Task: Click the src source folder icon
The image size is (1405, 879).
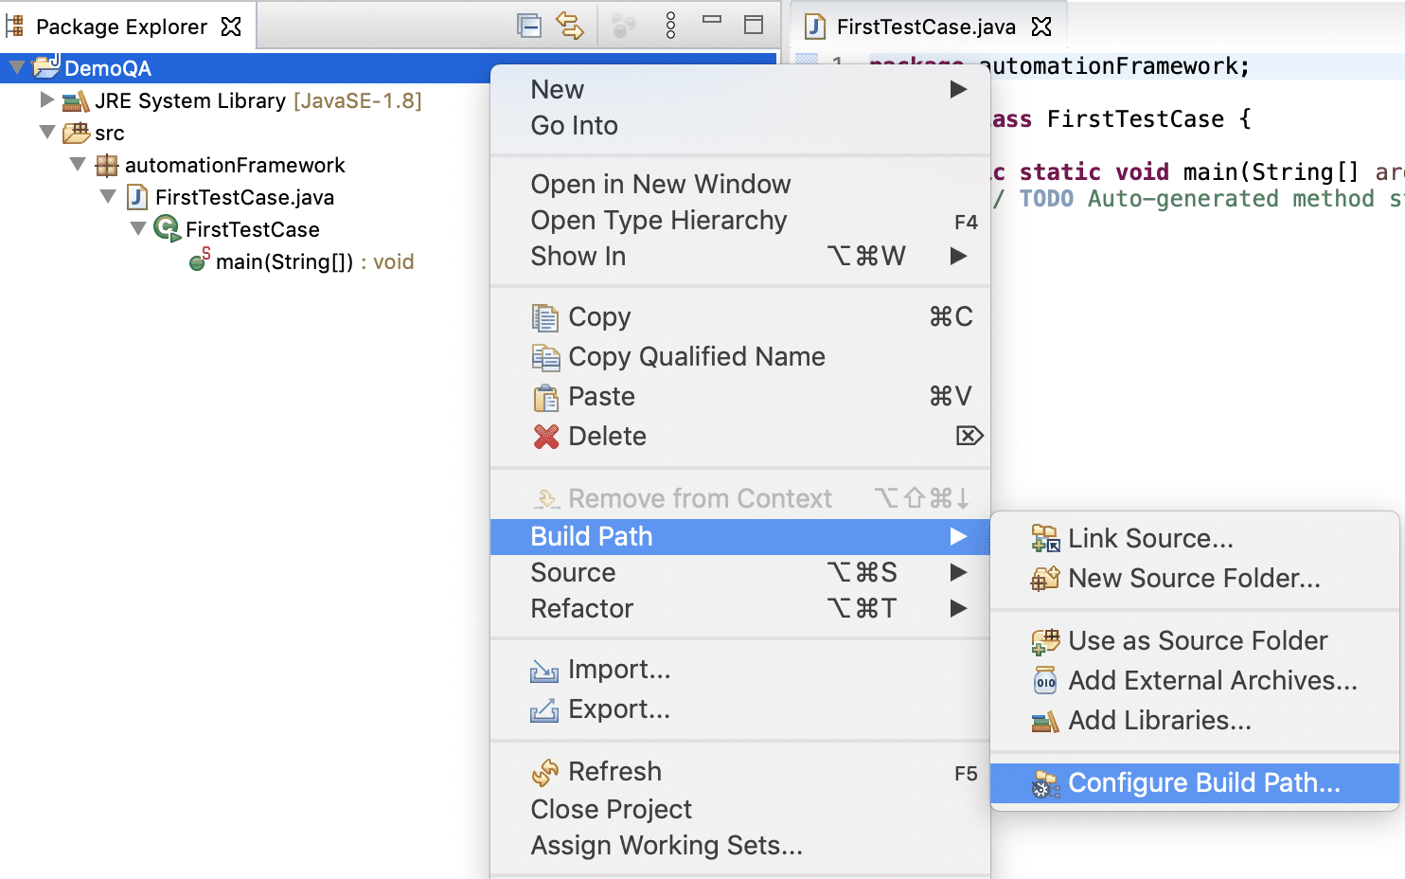Action: 76,133
